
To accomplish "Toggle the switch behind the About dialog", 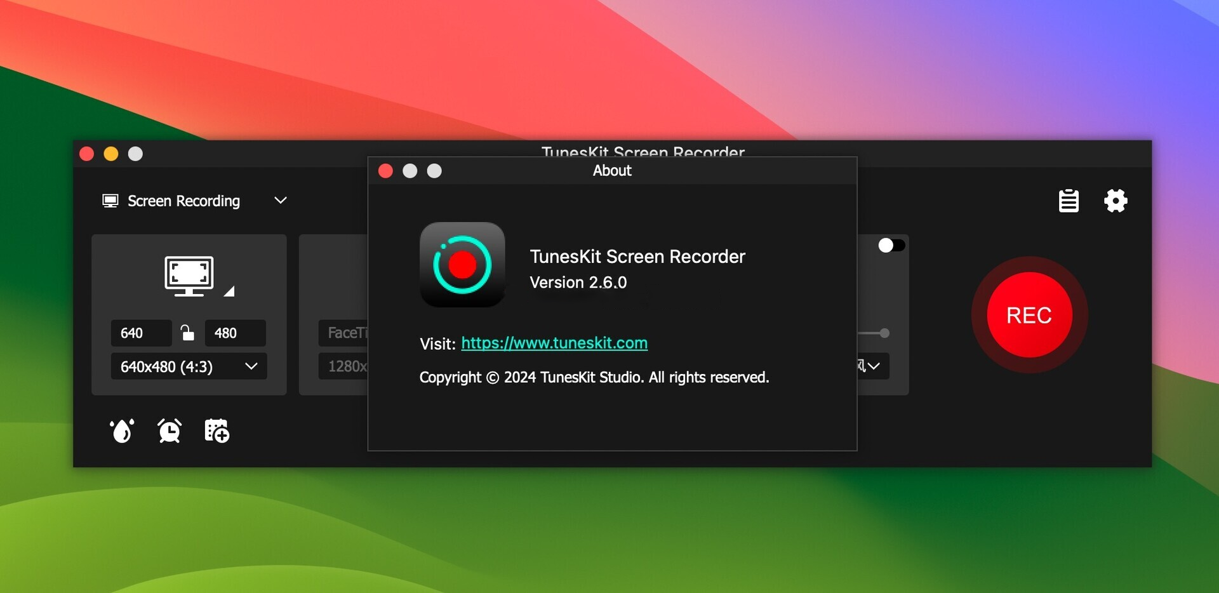I will (x=891, y=245).
